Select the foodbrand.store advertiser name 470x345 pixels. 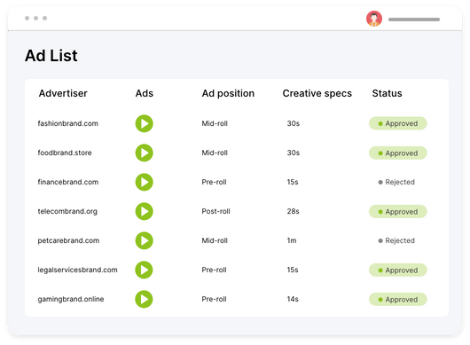[65, 153]
